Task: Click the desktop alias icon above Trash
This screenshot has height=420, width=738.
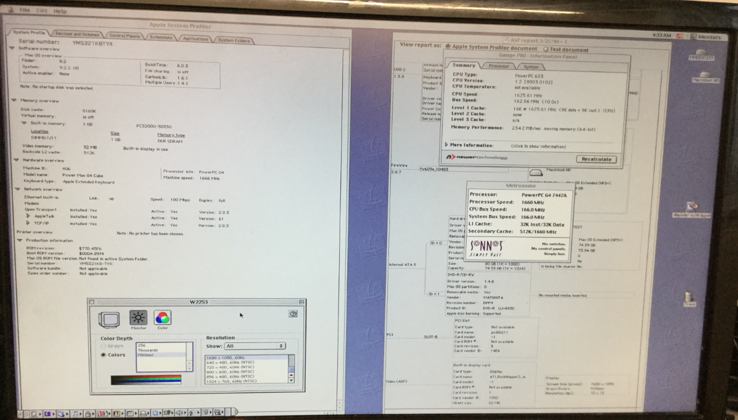Action: [691, 210]
